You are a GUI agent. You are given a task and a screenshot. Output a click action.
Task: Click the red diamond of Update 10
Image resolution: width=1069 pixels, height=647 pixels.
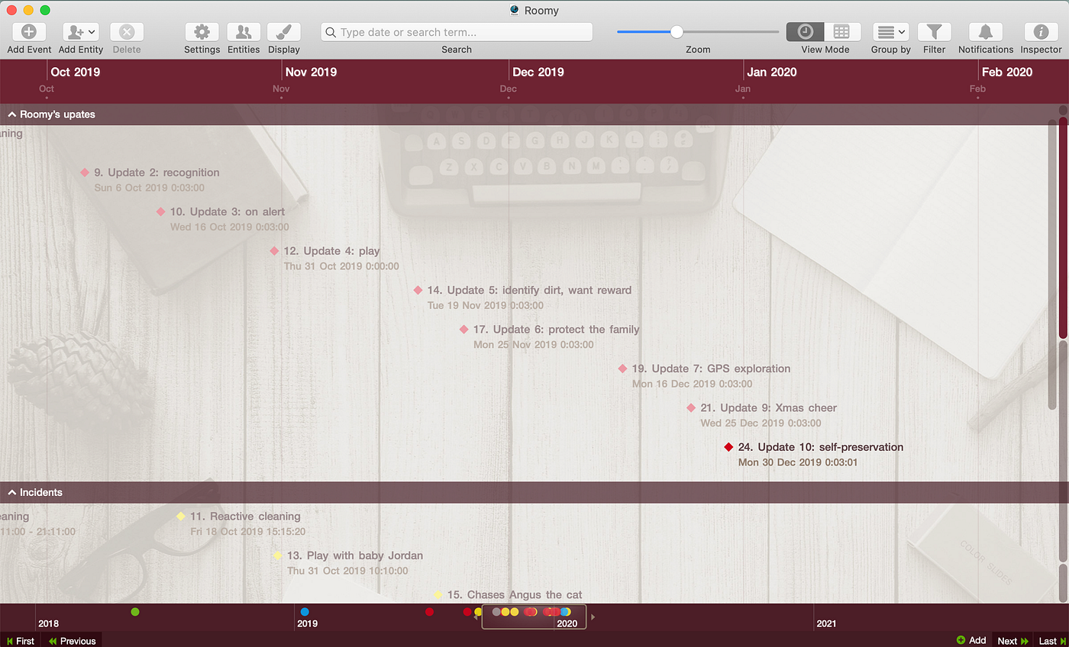click(728, 447)
